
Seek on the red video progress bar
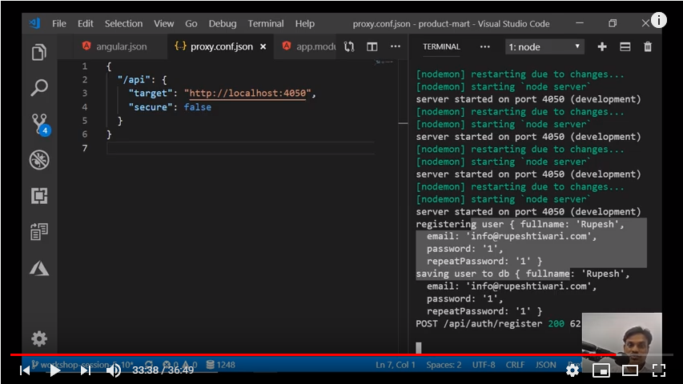[320, 354]
